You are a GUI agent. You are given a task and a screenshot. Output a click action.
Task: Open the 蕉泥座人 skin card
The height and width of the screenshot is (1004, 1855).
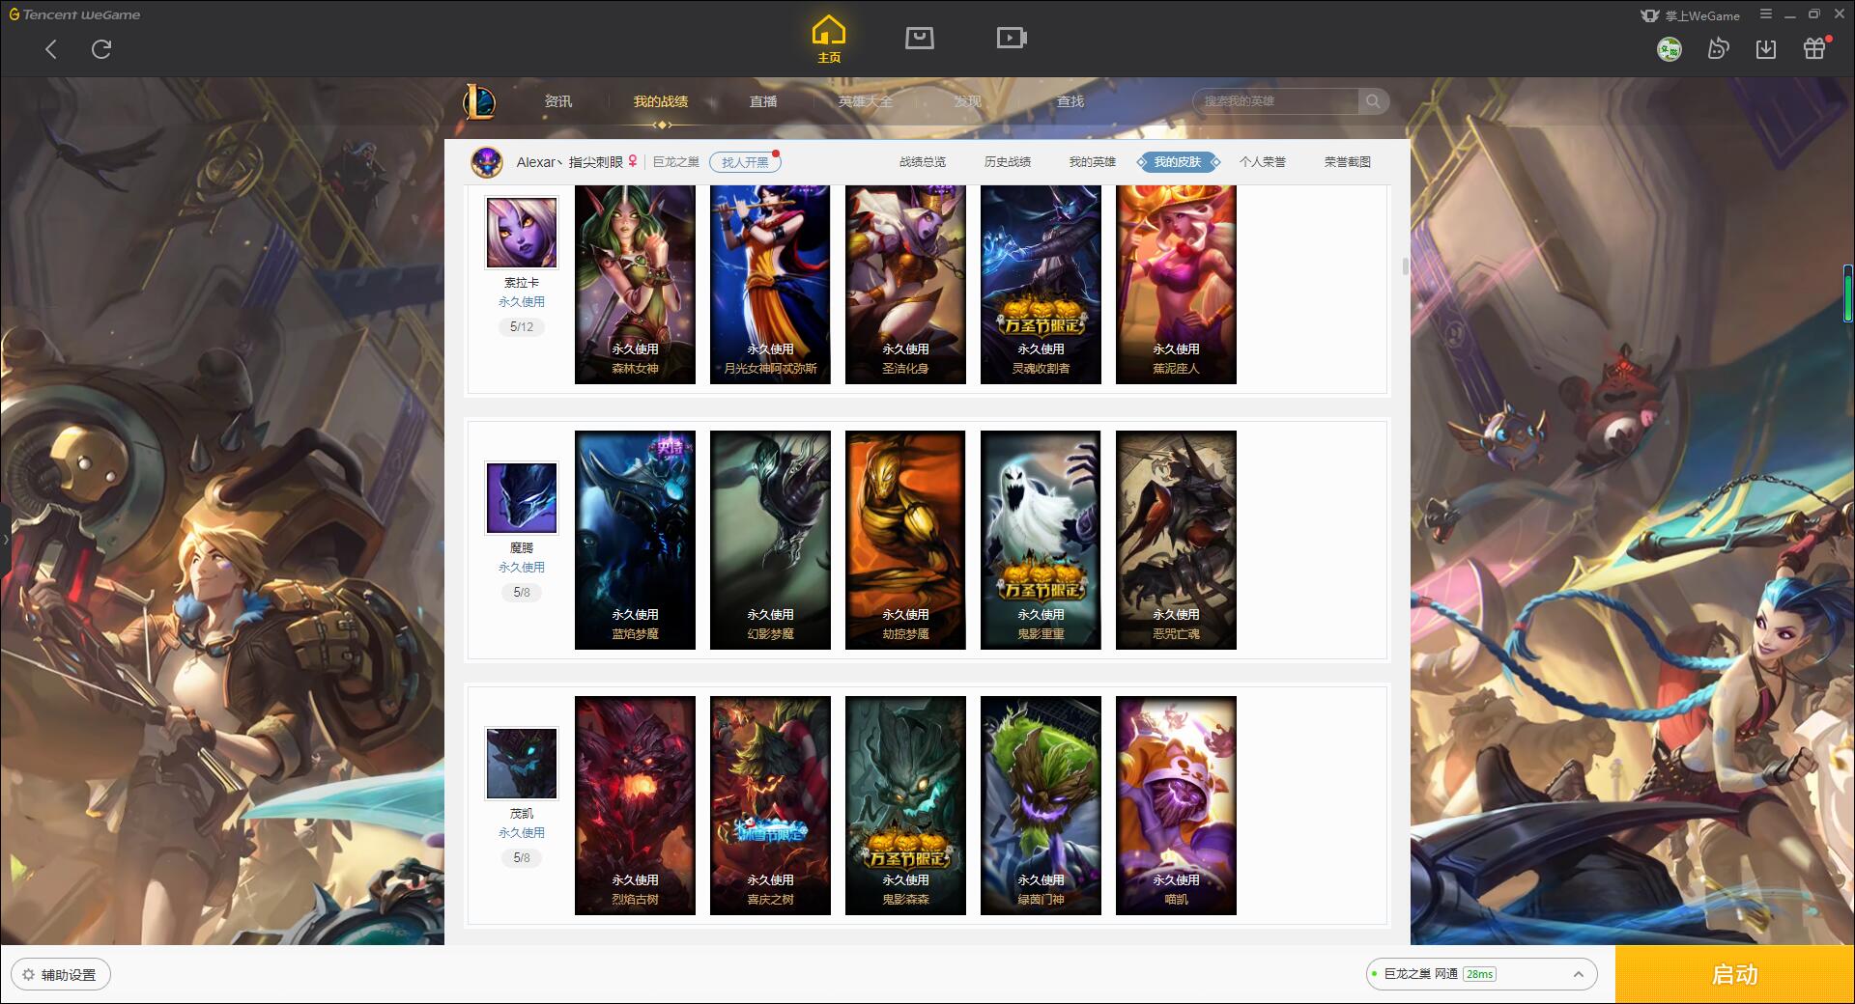[x=1176, y=285]
